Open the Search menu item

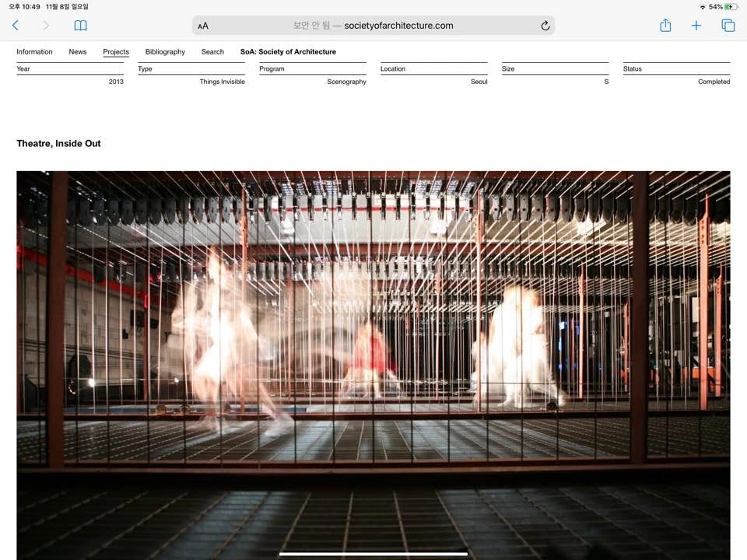tap(212, 51)
